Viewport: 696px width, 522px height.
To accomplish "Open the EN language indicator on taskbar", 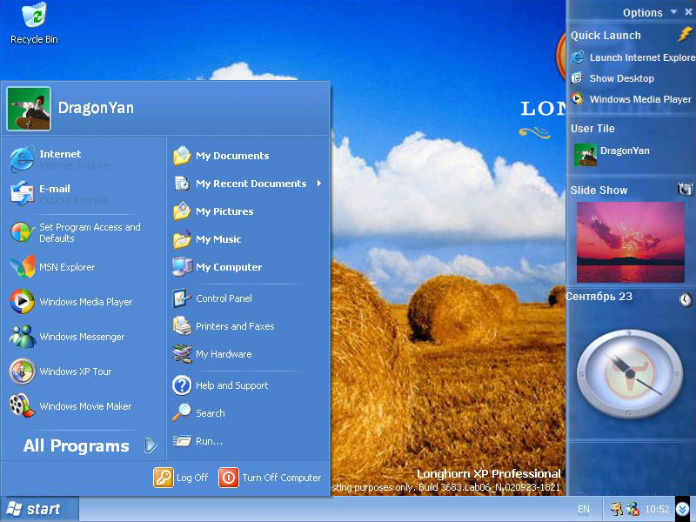I will 584,509.
